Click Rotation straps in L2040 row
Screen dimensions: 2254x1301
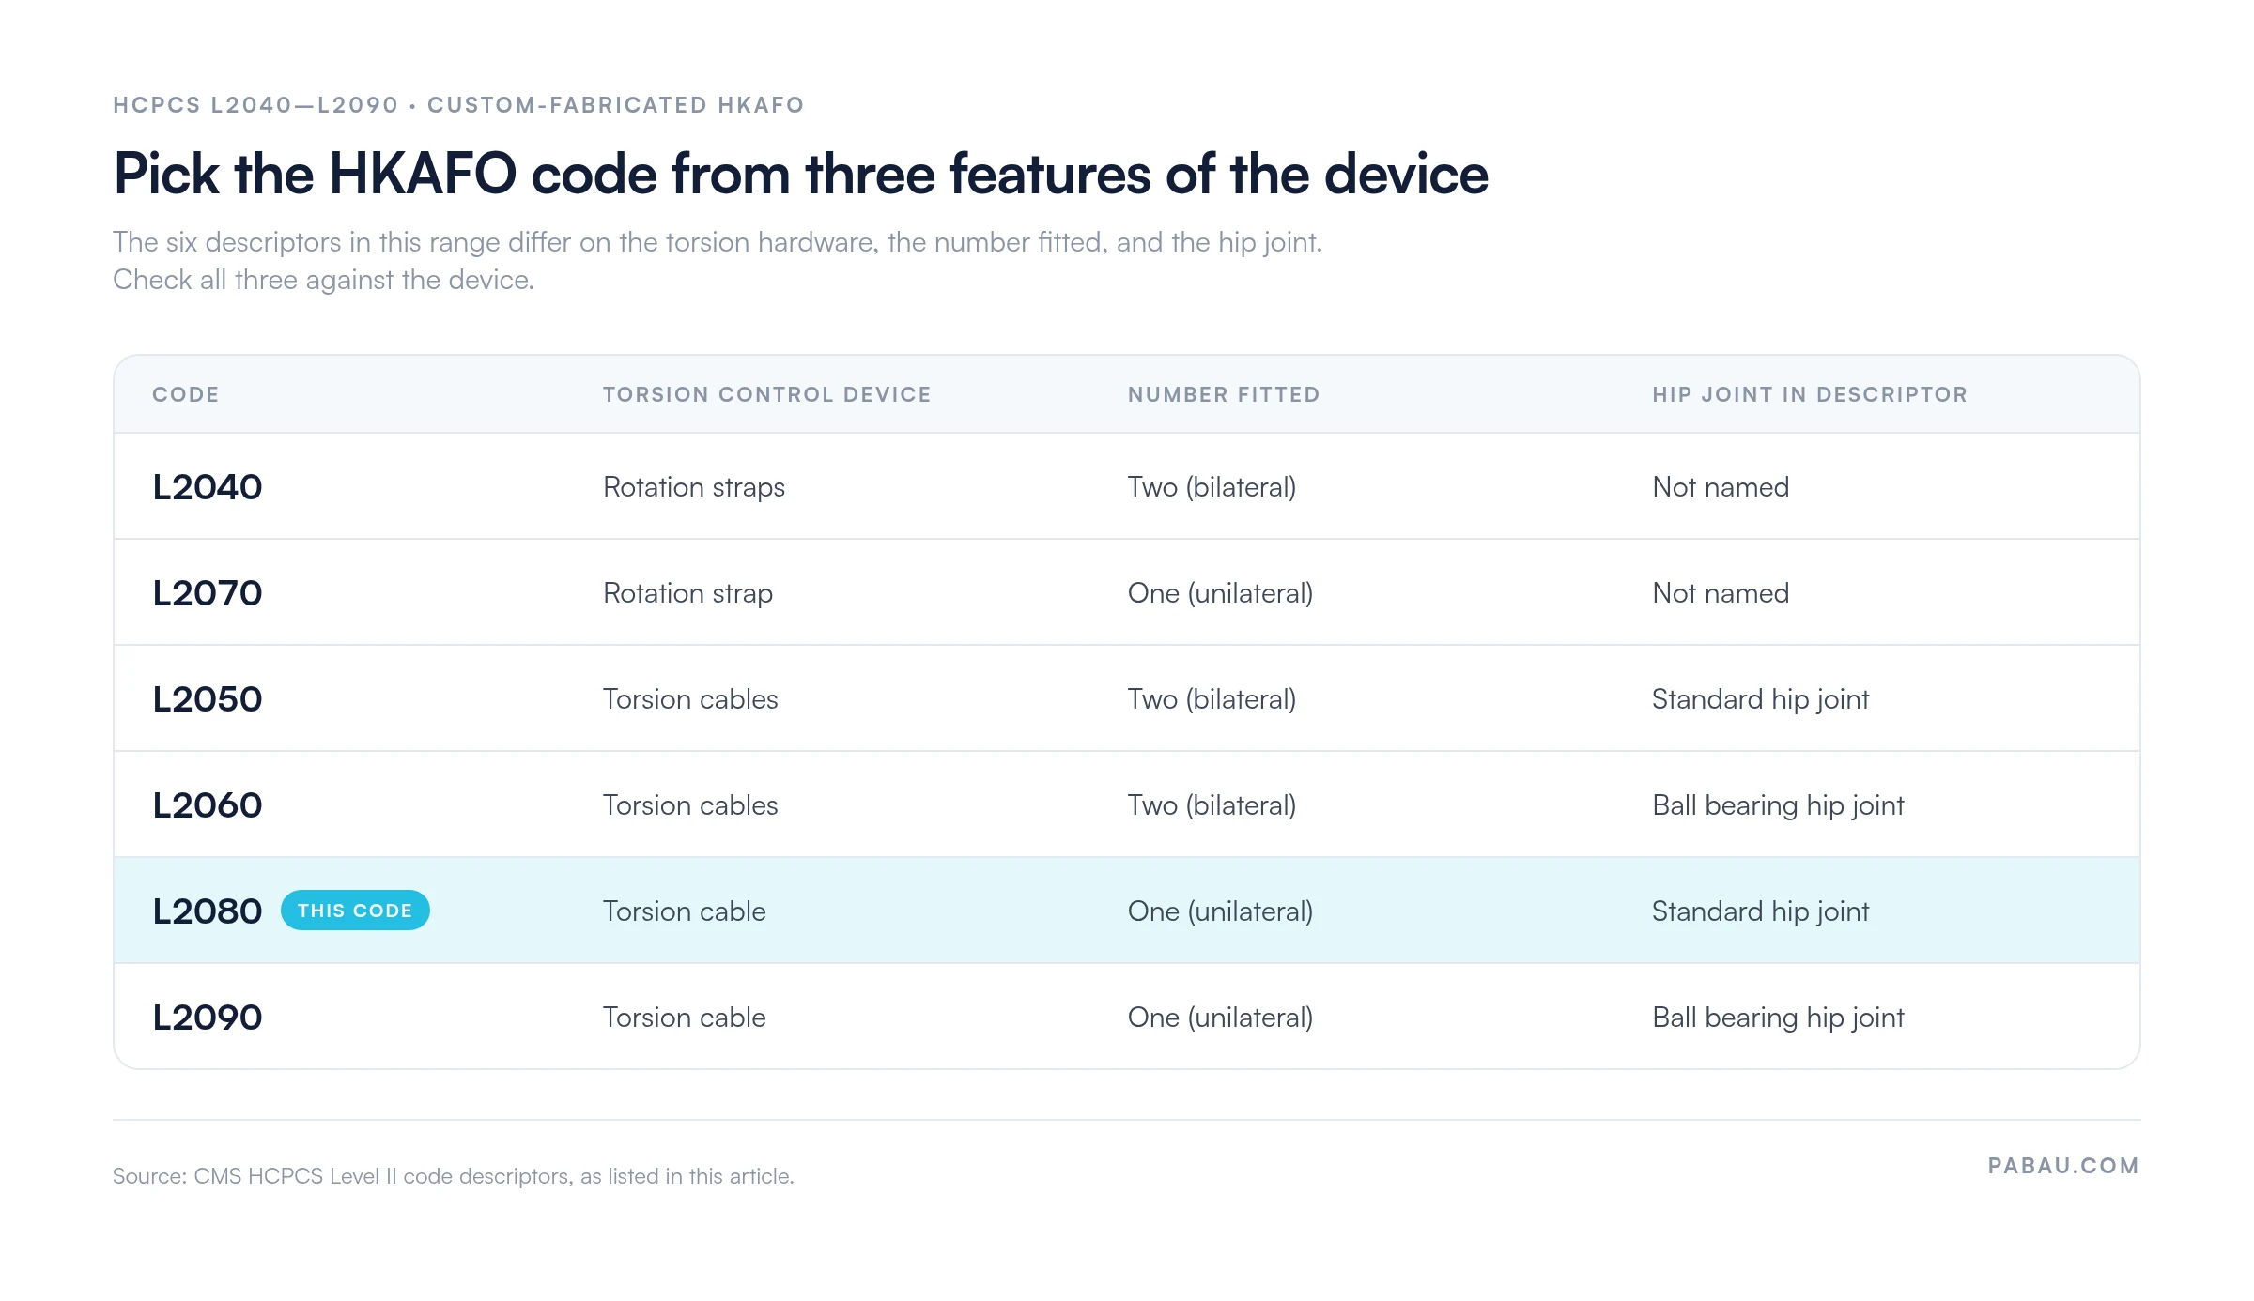point(694,487)
